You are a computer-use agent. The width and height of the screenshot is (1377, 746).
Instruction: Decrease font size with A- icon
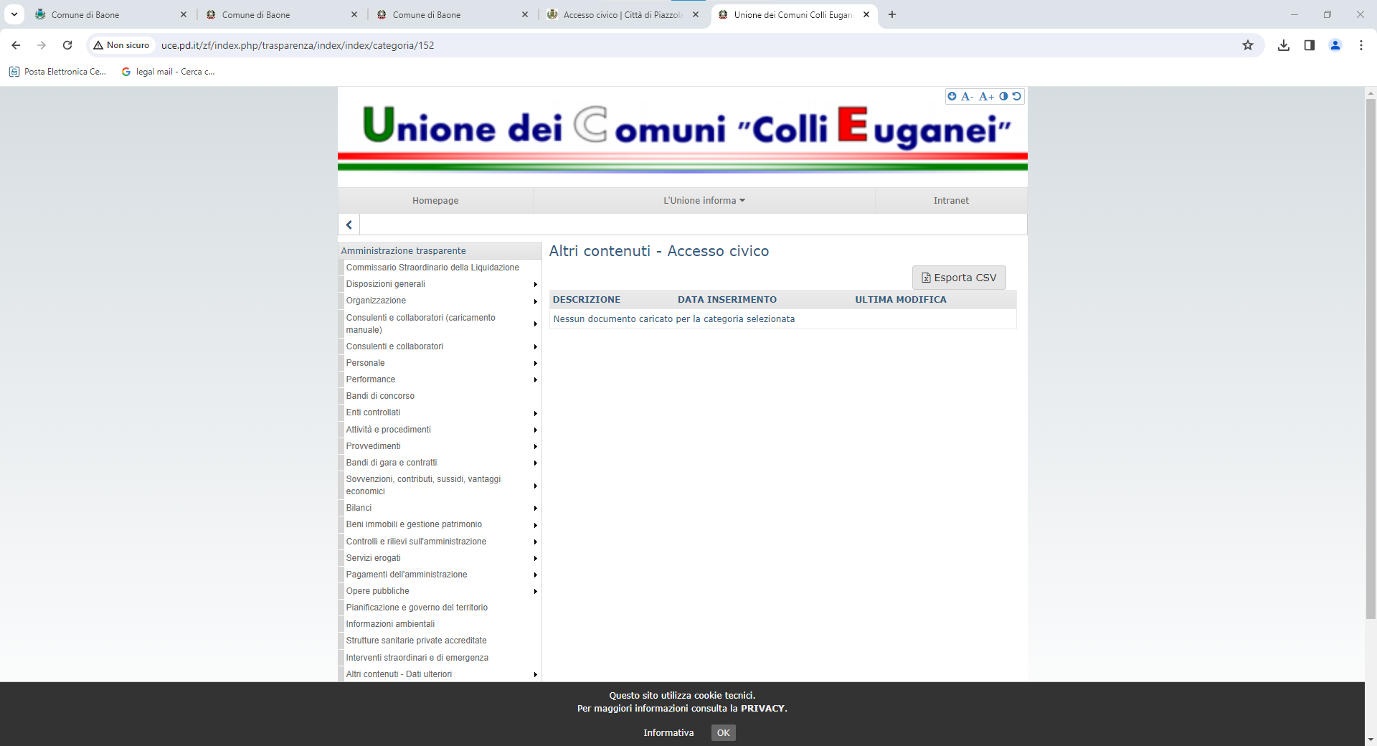(x=967, y=96)
